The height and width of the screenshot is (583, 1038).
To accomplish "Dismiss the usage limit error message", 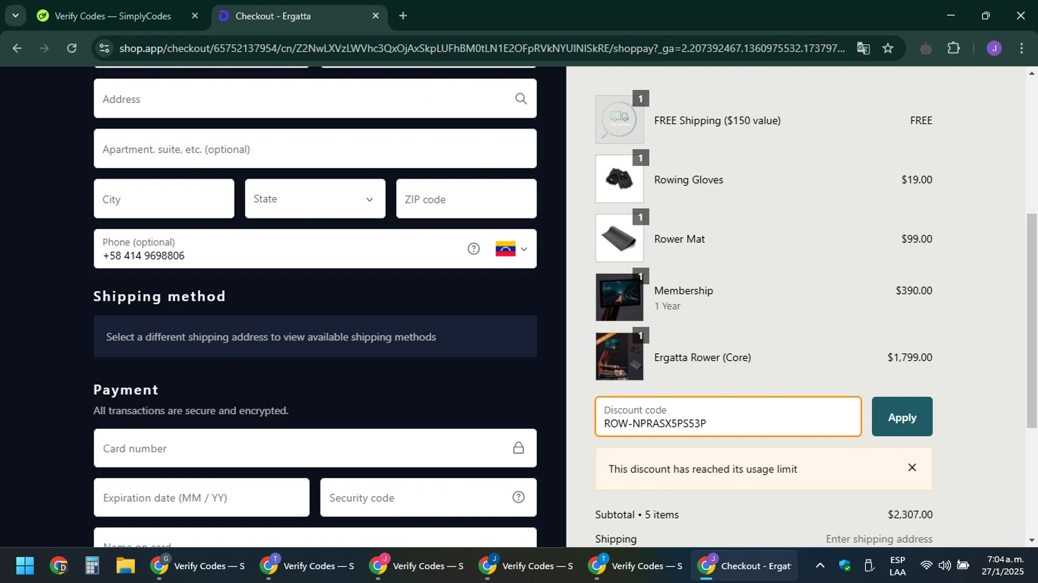I will point(912,468).
